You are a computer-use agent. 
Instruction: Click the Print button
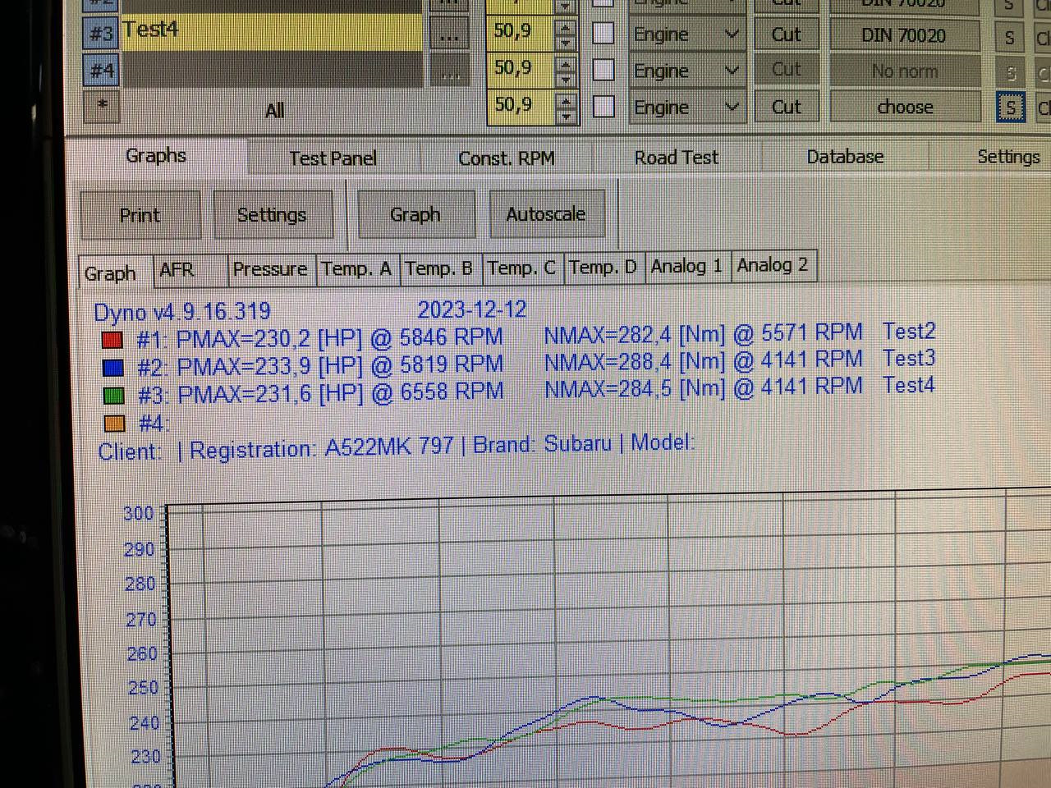[140, 215]
